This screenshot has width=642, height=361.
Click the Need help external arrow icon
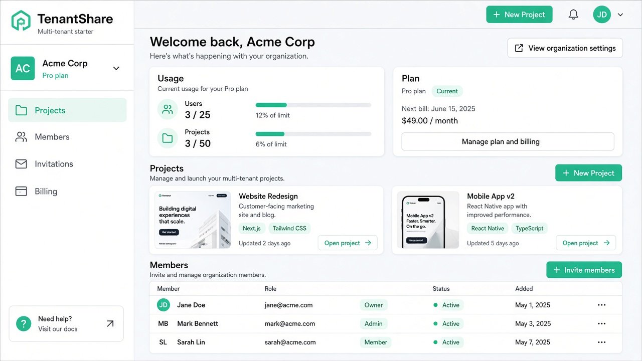click(110, 324)
